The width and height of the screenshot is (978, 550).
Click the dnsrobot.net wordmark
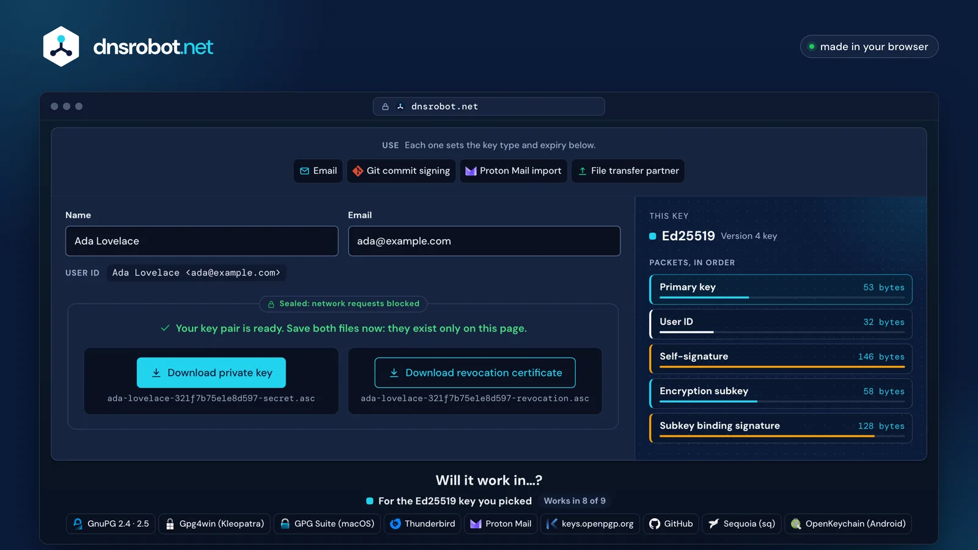click(153, 47)
